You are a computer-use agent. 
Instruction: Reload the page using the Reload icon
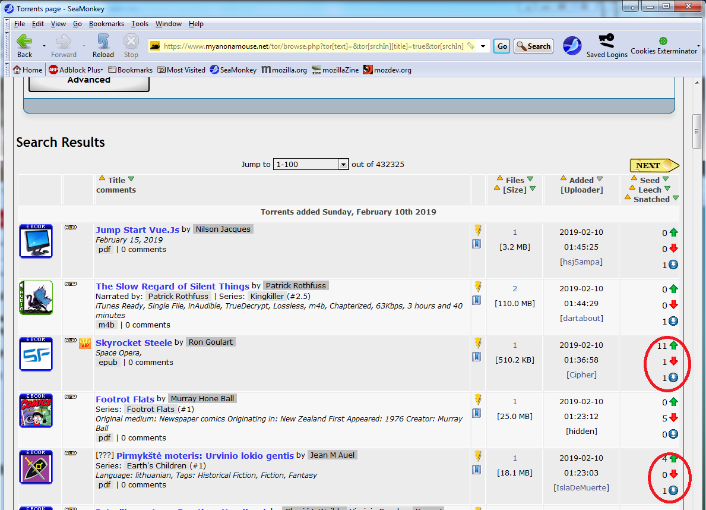(103, 42)
